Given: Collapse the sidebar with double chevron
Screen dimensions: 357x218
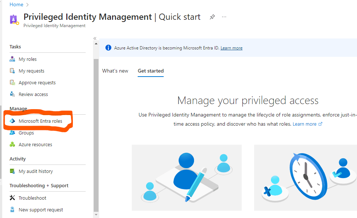Looking at the screenshot, I should pyautogui.click(x=95, y=38).
